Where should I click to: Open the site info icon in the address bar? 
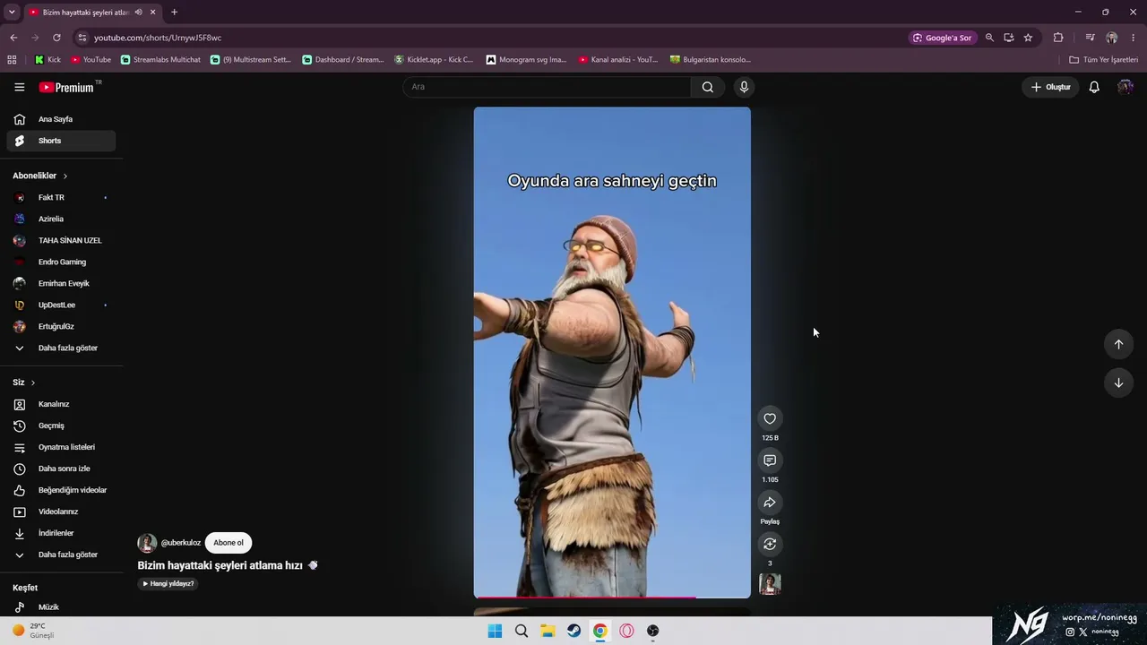(82, 38)
